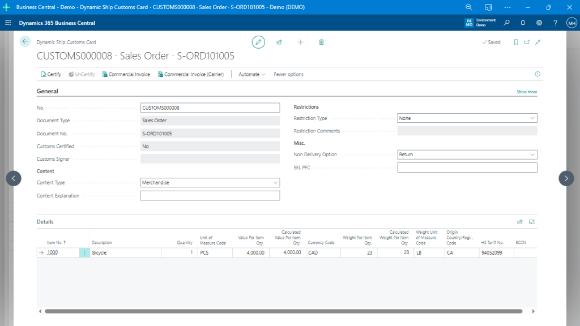Open the Non Delivery Option dropdown
The image size is (580, 326).
tap(532, 154)
